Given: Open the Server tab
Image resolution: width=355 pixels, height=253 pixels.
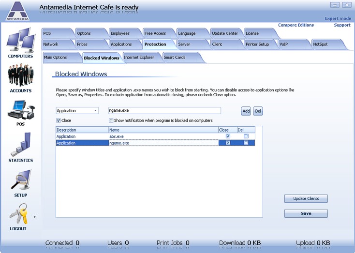Looking at the screenshot, I should pos(192,45).
